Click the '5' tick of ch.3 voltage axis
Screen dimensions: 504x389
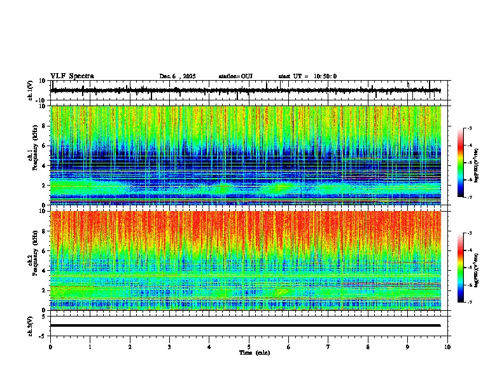(44, 316)
